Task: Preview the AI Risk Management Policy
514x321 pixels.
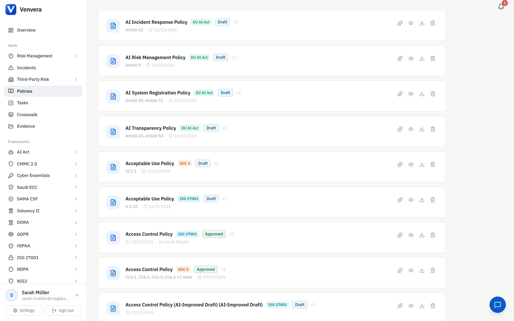Action: coord(411,58)
